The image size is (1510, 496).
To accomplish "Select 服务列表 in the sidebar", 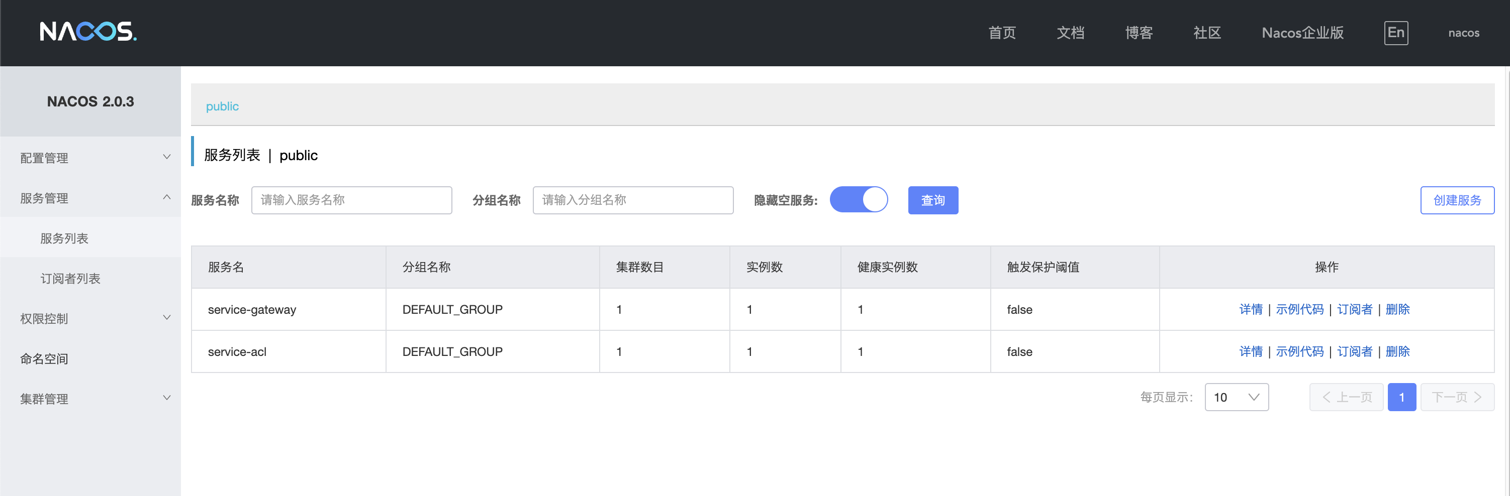I will coord(64,238).
